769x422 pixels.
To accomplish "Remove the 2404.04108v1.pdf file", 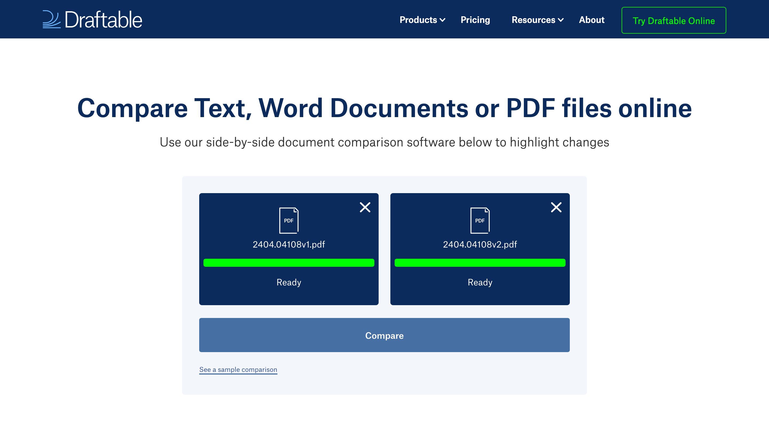I will pos(365,207).
